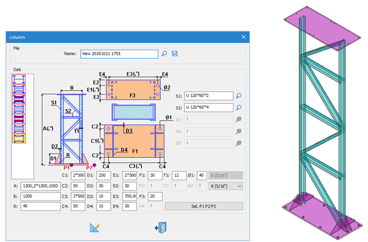Open the S2 profile search magnifier
This screenshot has width=368, height=242.
pyautogui.click(x=239, y=107)
